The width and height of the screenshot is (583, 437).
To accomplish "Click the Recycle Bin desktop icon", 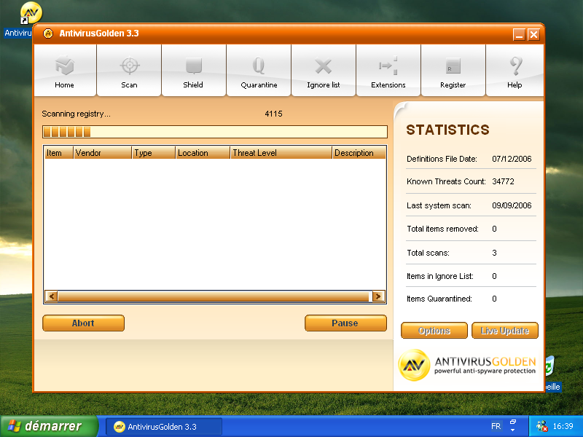I will coord(550,366).
